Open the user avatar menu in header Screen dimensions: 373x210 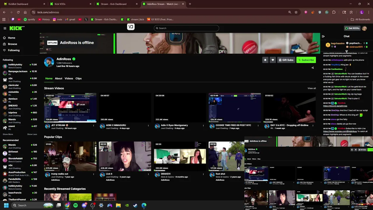click(364, 28)
